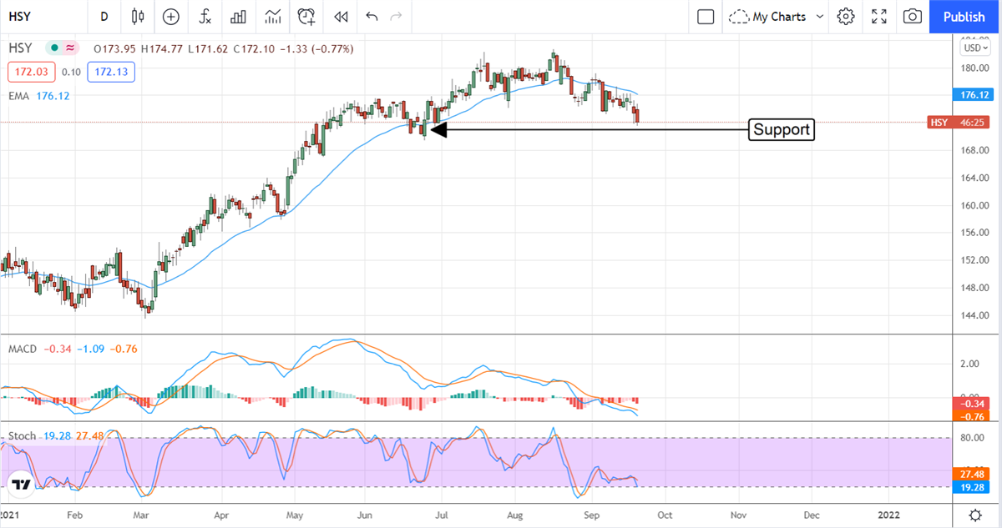
Task: Click the 19.28 Stoch axis label
Action: 969,488
